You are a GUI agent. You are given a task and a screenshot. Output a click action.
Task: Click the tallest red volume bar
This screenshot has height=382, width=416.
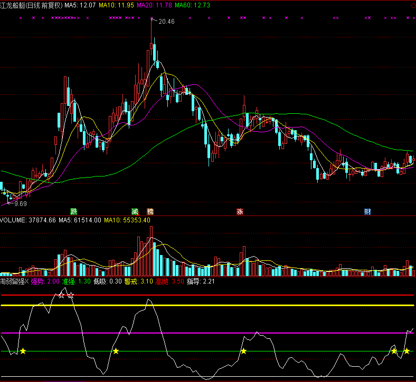(x=151, y=251)
